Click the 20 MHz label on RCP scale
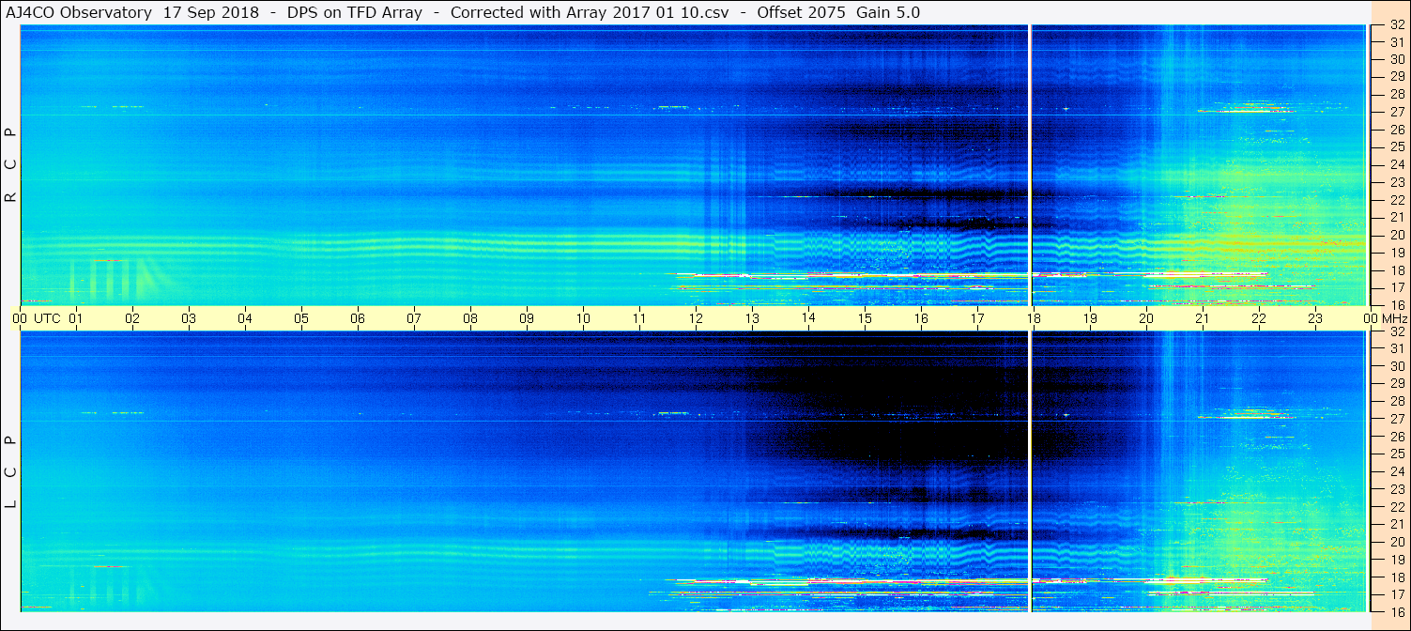The height and width of the screenshot is (631, 1411). (1397, 235)
